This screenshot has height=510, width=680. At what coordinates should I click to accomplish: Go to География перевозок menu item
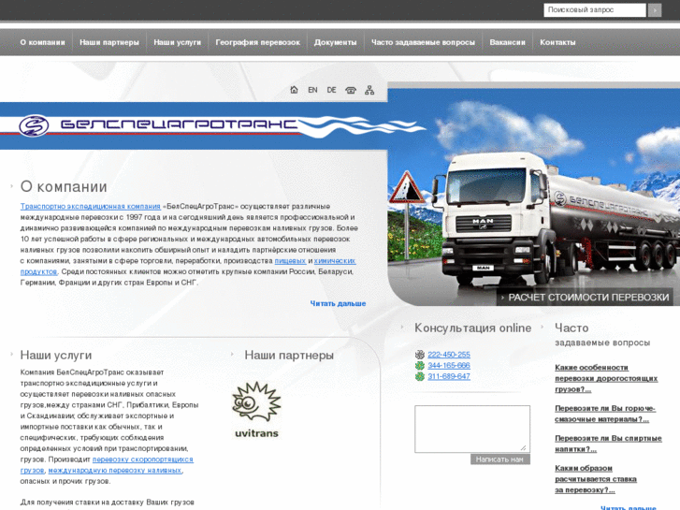257,42
